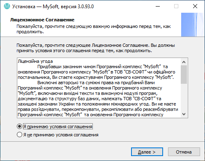This screenshot has height=161, width=205.
Task: Click the license scrollbar thumb
Action: pos(184,74)
